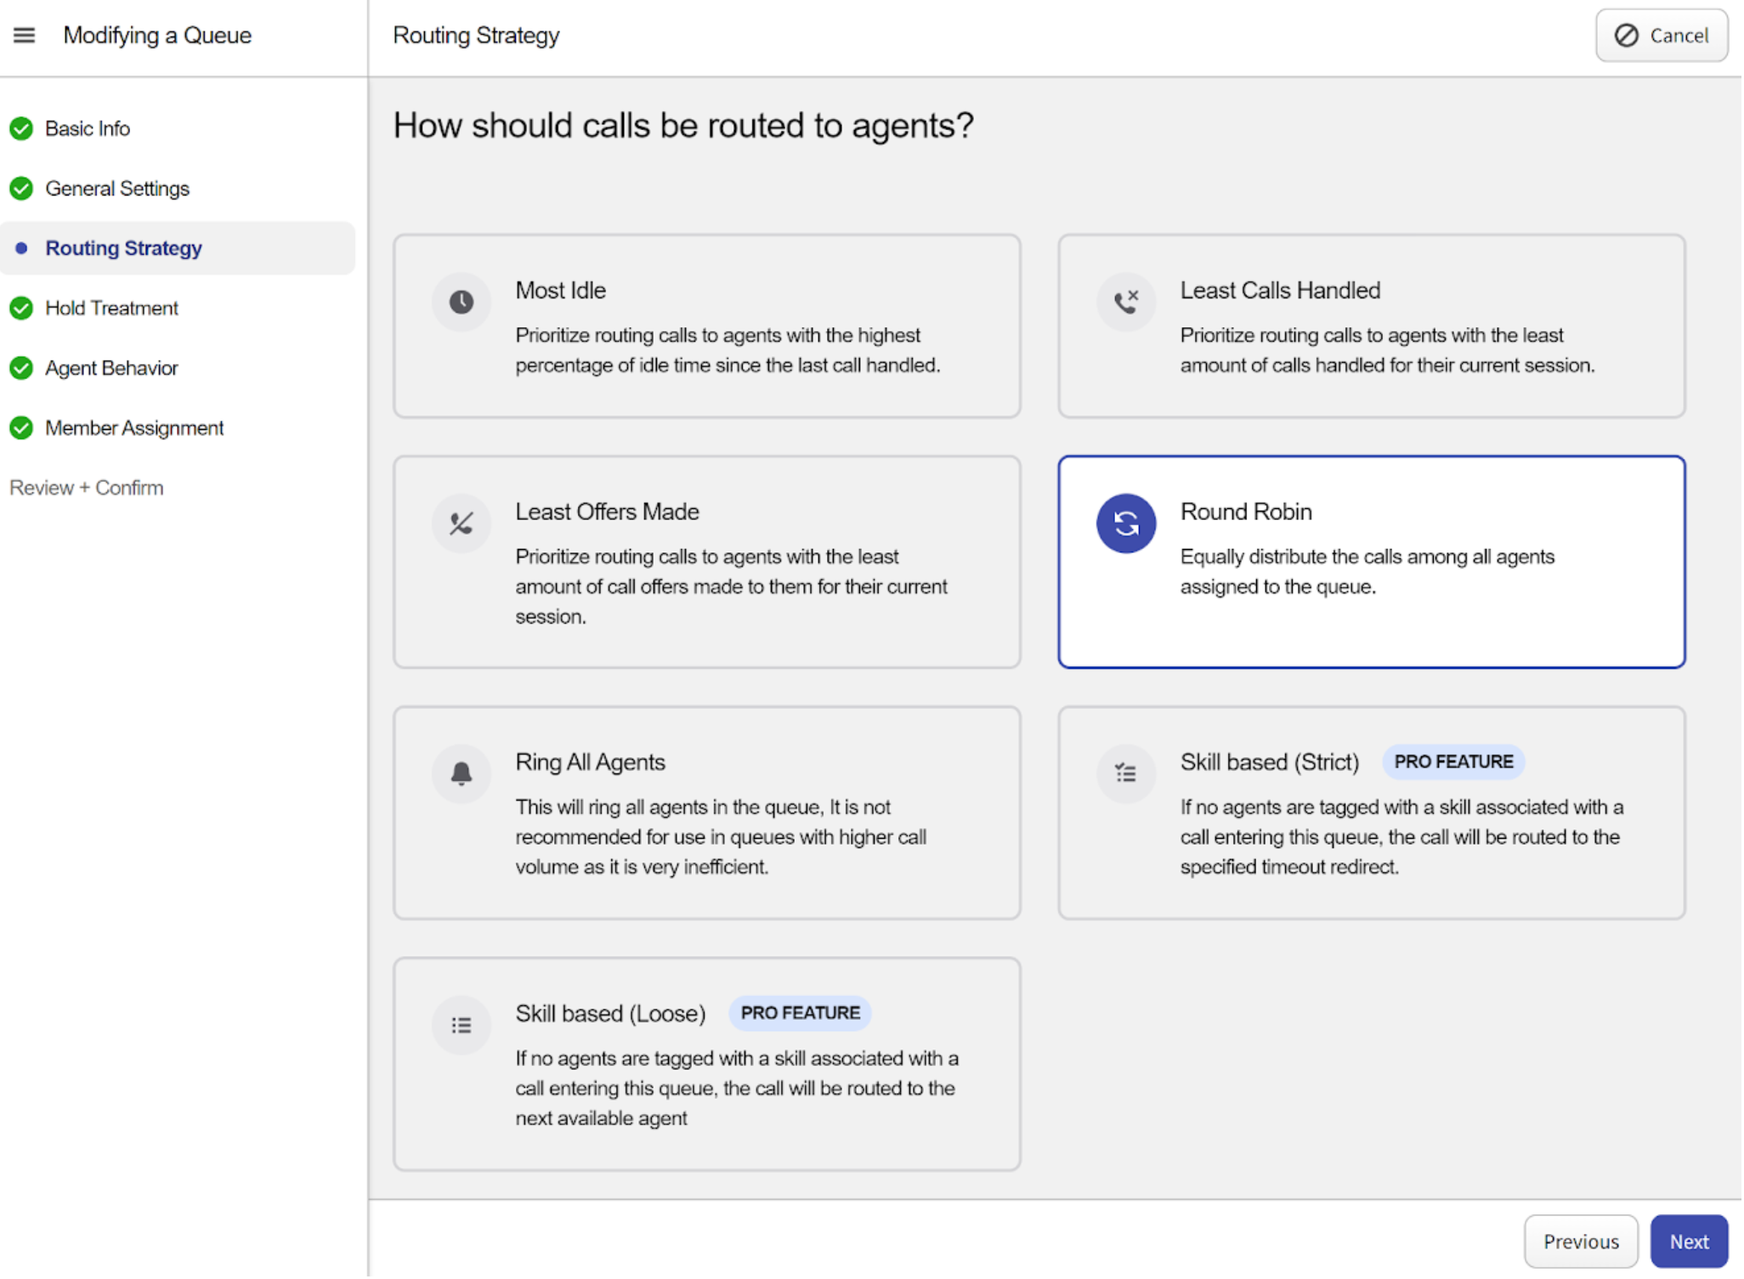The height and width of the screenshot is (1279, 1744).
Task: Go to Basic Info step
Action: [x=87, y=128]
